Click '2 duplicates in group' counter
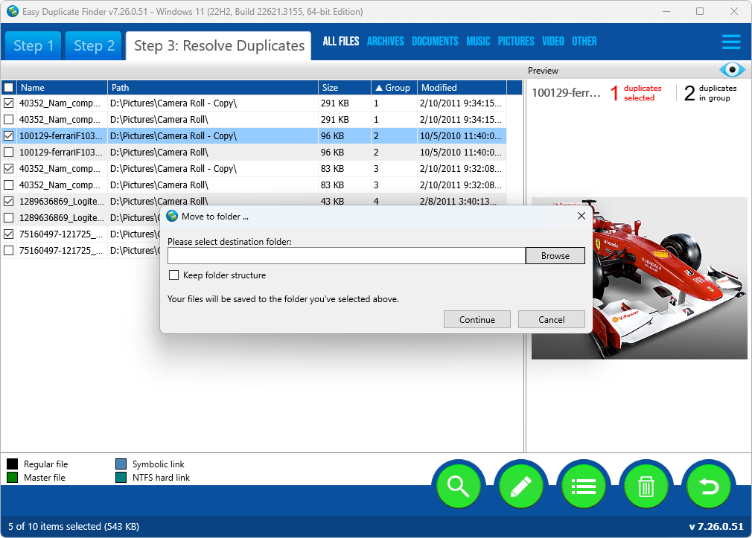 pos(710,92)
